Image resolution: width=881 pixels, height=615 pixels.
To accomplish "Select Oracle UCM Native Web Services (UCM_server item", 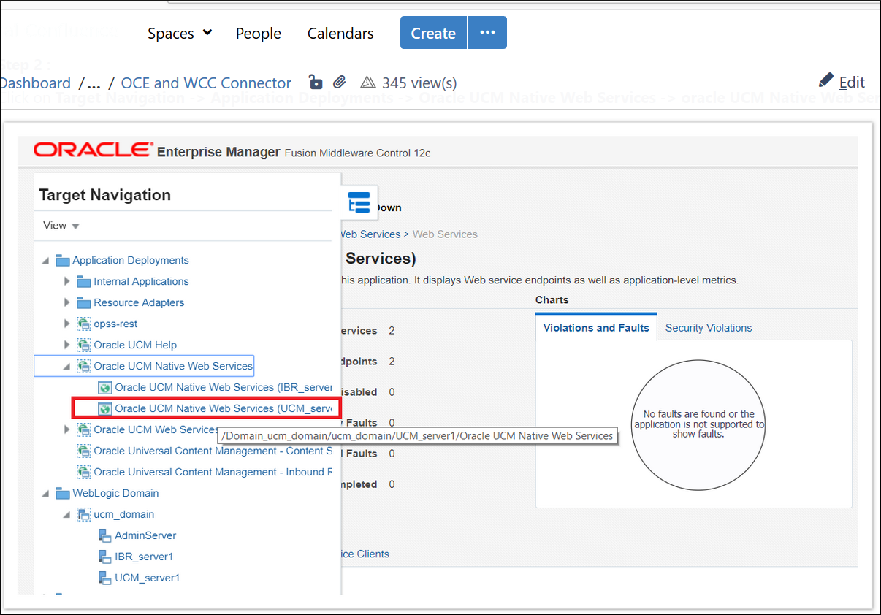I will coord(224,409).
